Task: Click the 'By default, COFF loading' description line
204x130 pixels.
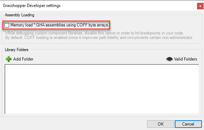Action: (x=99, y=38)
